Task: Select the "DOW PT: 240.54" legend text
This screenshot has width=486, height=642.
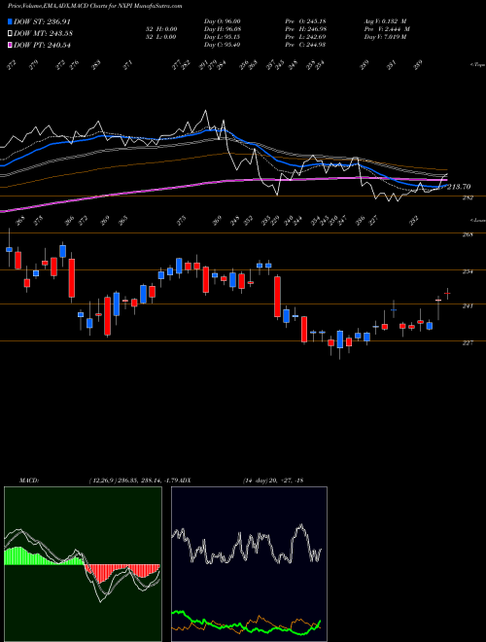Action: point(42,45)
